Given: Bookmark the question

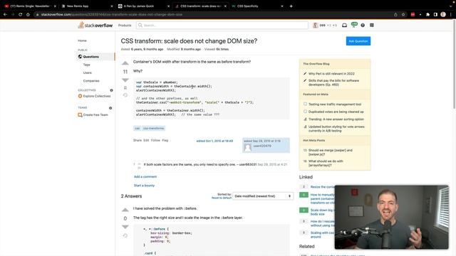Looking at the screenshot, I should pyautogui.click(x=125, y=87).
